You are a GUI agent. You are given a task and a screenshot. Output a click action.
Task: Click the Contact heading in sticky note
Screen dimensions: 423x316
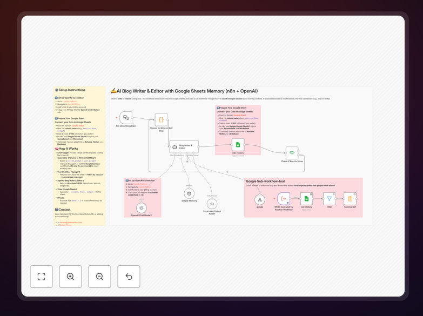coord(63,210)
